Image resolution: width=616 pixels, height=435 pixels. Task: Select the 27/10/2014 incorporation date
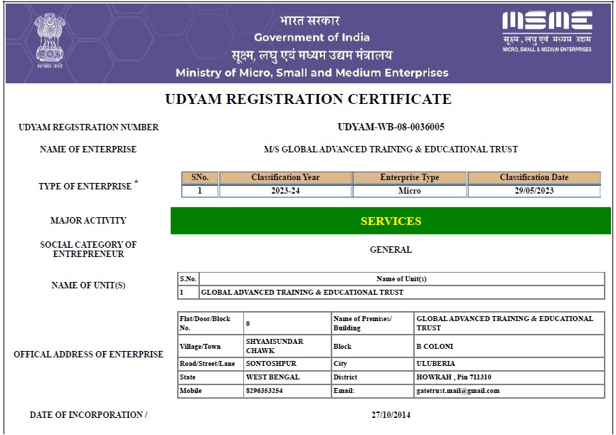[391, 415]
